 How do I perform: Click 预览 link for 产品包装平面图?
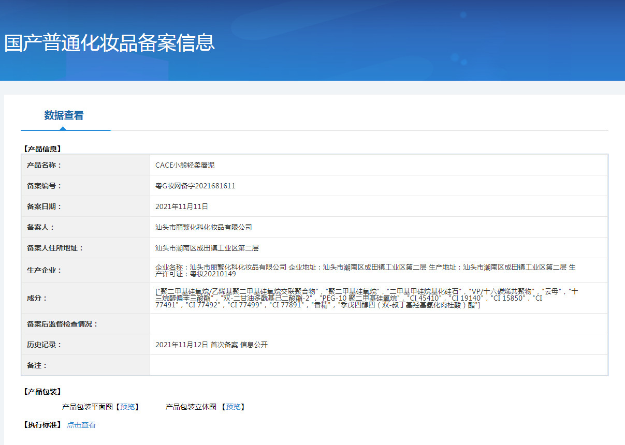[x=127, y=407]
